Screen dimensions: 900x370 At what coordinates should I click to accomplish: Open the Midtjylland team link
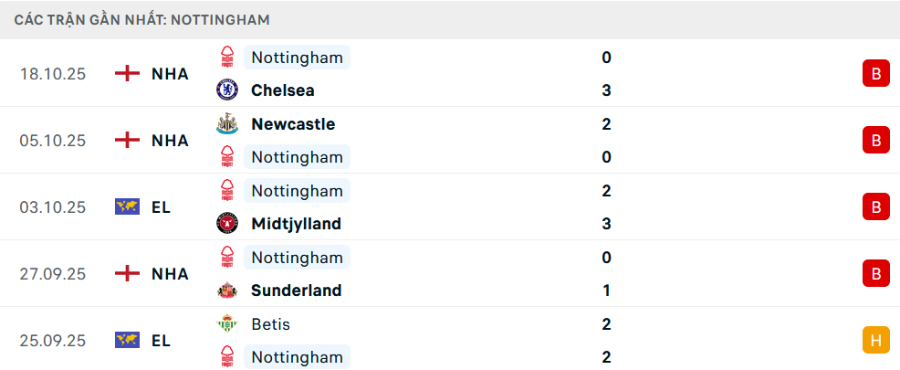point(296,224)
